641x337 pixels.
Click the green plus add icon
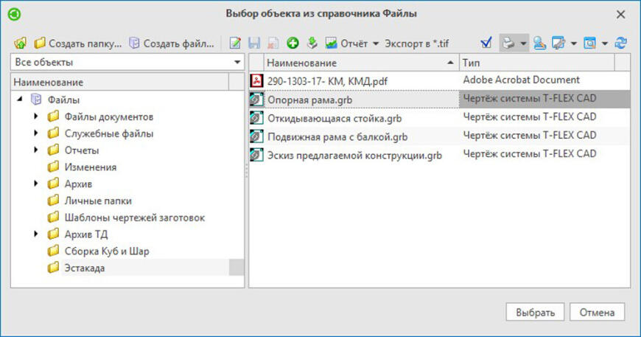293,43
